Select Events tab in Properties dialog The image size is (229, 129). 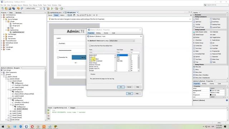(x=106, y=33)
